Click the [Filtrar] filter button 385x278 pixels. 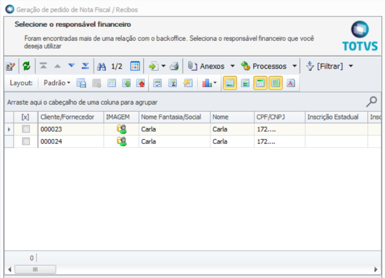pos(324,66)
